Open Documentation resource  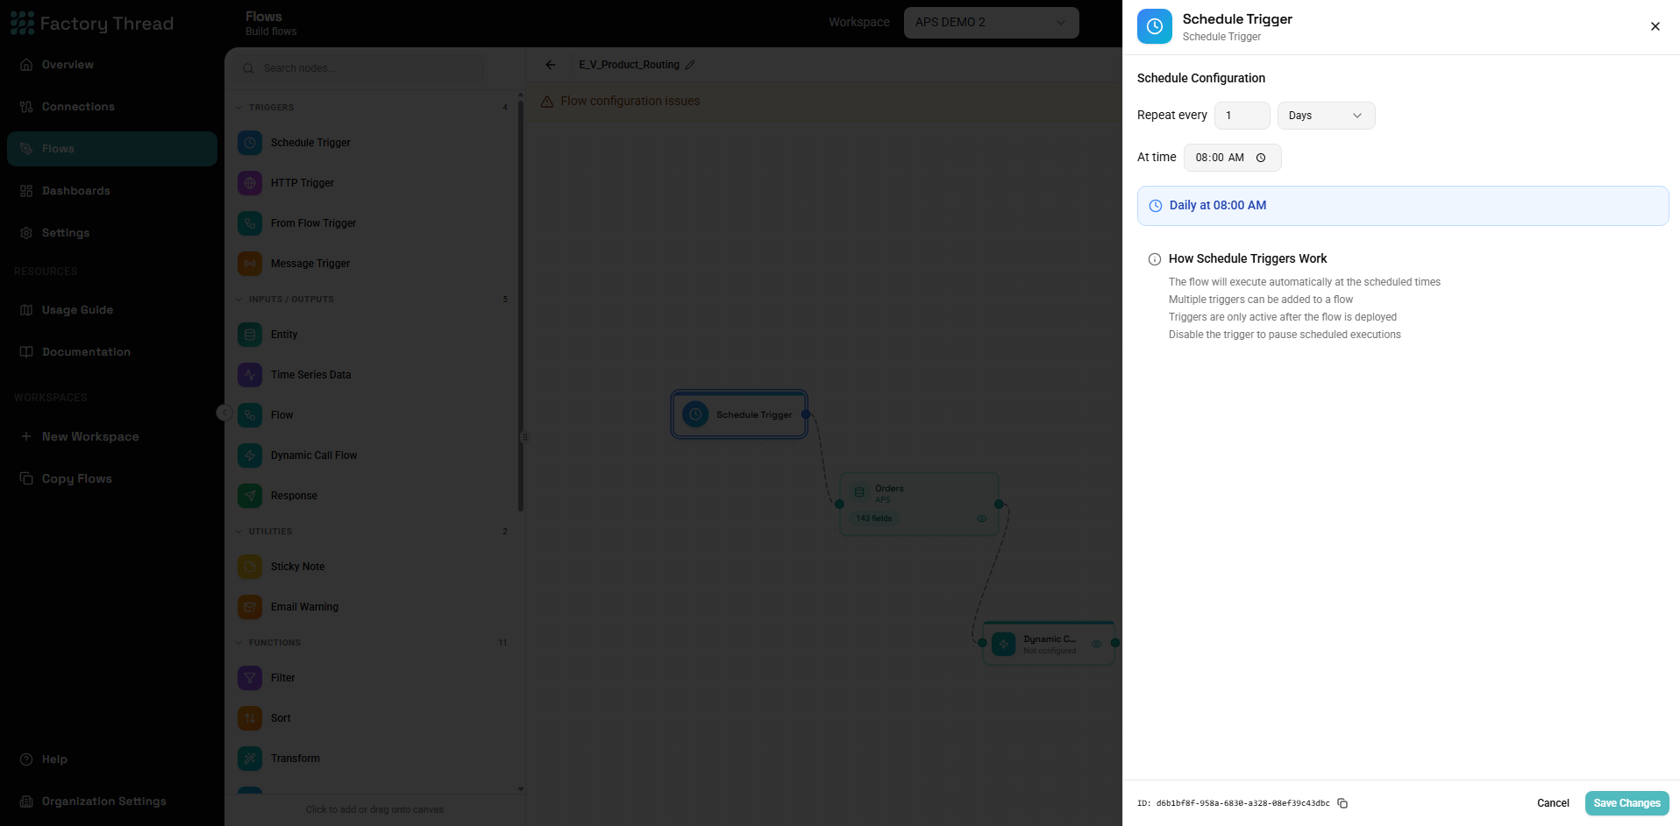point(112,352)
